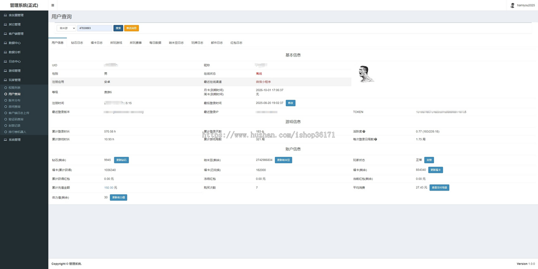538x269 pixels.
Task: Click the help icon next to 活跃度
Action: pyautogui.click(x=364, y=131)
